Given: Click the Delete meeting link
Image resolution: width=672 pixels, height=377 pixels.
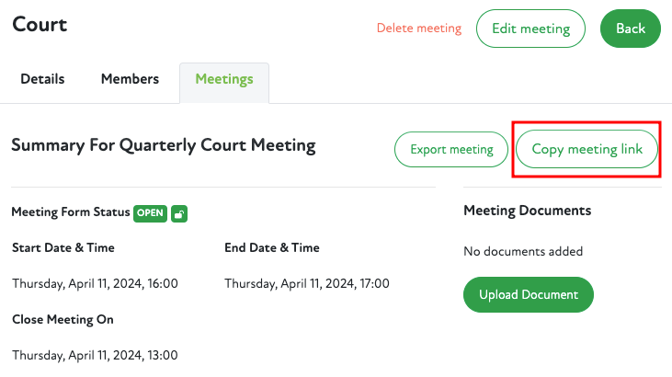Looking at the screenshot, I should click(x=419, y=29).
